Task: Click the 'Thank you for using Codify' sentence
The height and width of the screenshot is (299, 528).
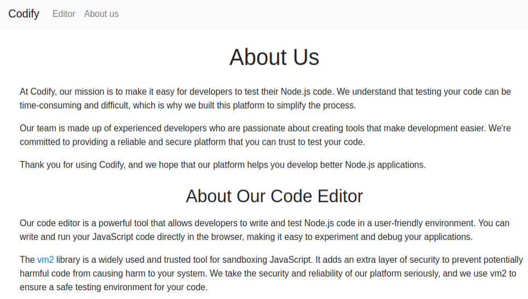Action: point(222,164)
